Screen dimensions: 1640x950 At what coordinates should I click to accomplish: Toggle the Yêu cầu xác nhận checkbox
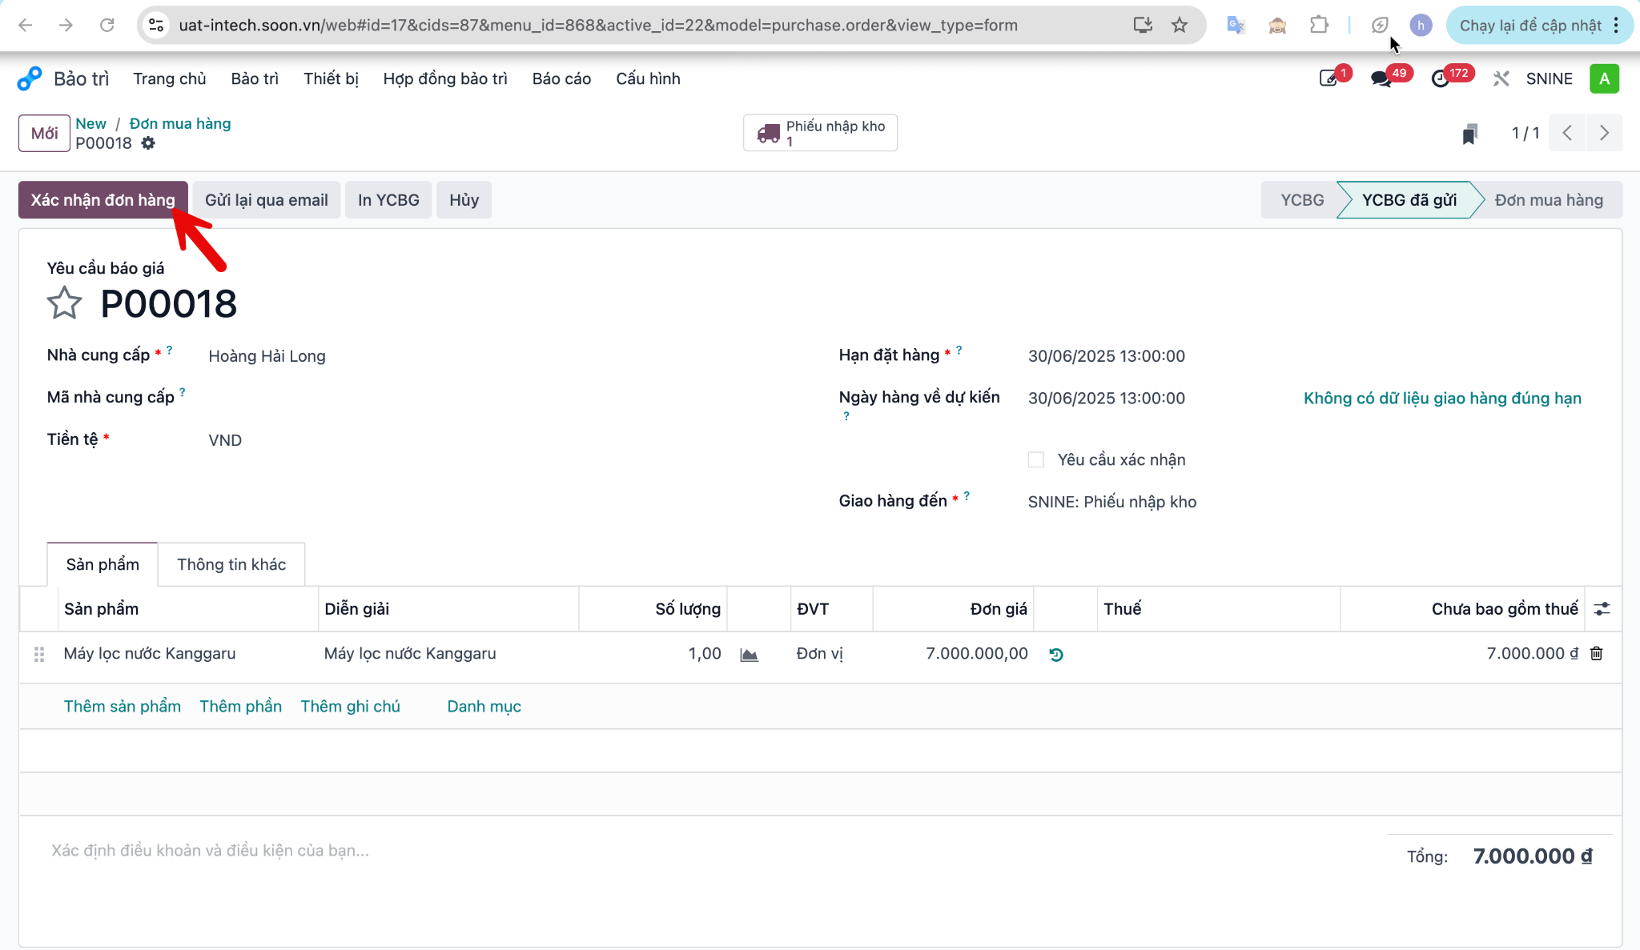pos(1035,459)
